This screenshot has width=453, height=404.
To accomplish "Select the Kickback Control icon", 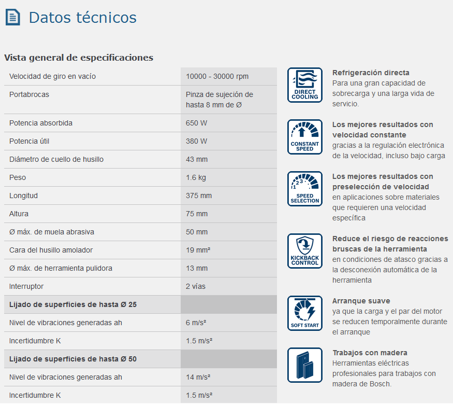I will tap(304, 251).
